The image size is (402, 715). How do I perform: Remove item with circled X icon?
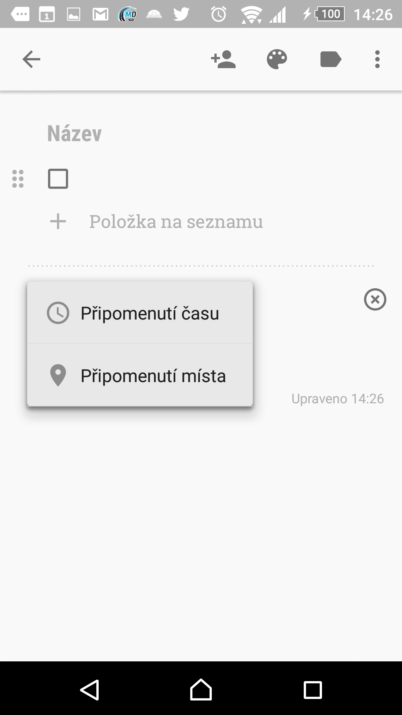pos(375,299)
